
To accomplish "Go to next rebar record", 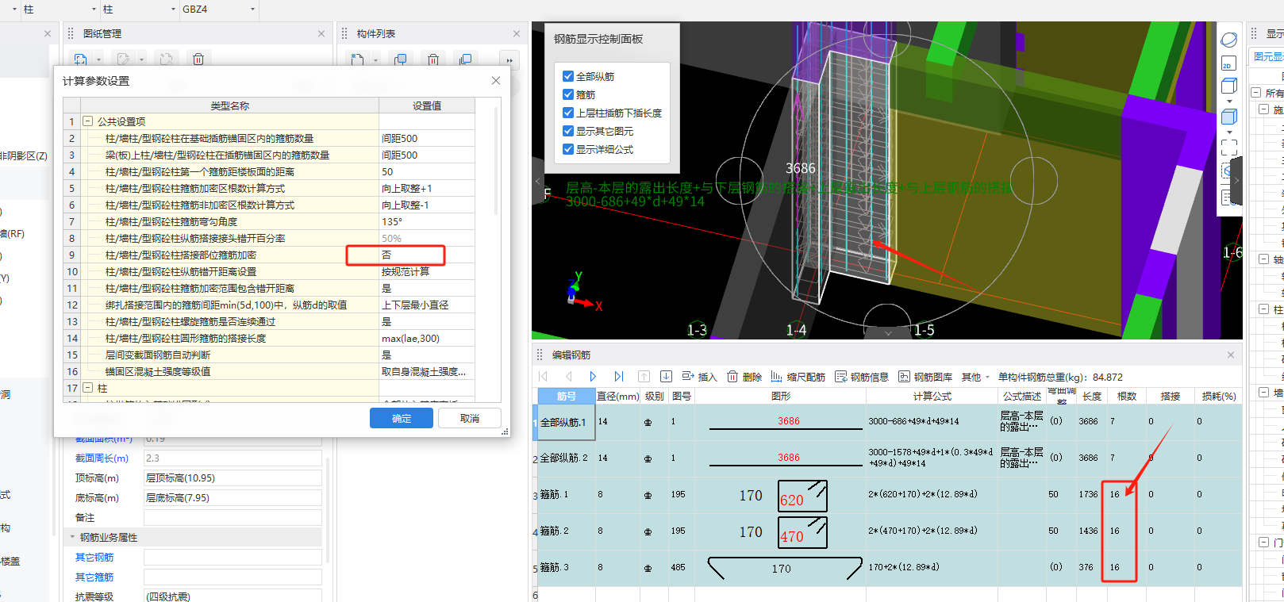I will pos(593,377).
